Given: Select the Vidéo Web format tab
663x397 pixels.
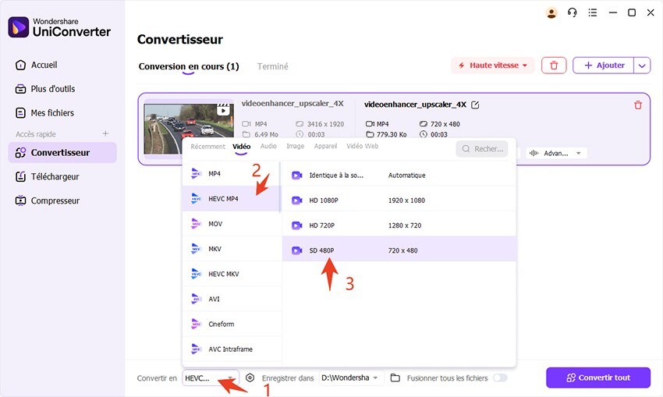Looking at the screenshot, I should tap(363, 146).
